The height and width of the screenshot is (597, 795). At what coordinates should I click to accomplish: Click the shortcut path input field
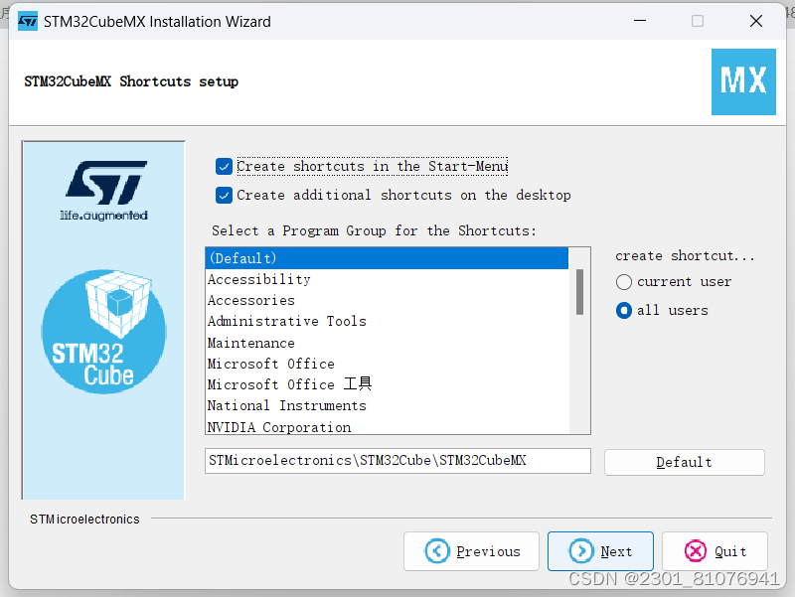coord(398,461)
